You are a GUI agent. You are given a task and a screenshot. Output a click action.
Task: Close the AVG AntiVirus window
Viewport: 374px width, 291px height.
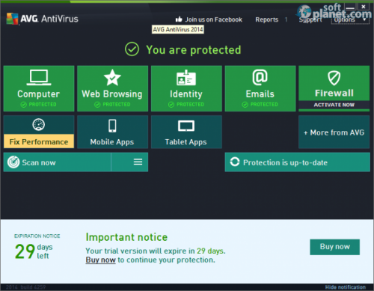(364, 7)
